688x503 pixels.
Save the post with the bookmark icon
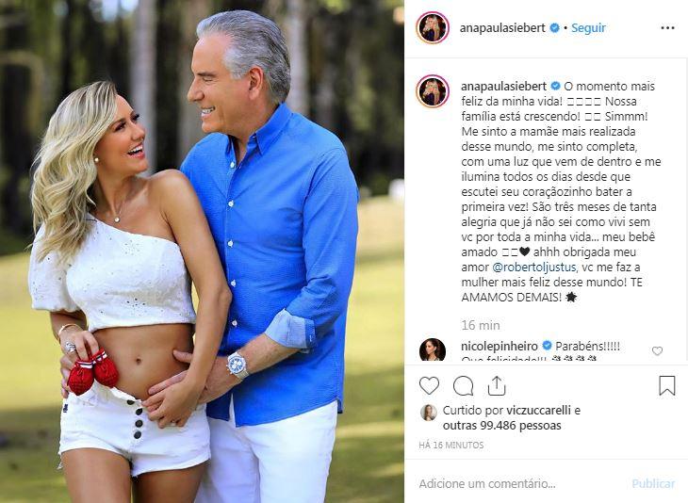(667, 385)
